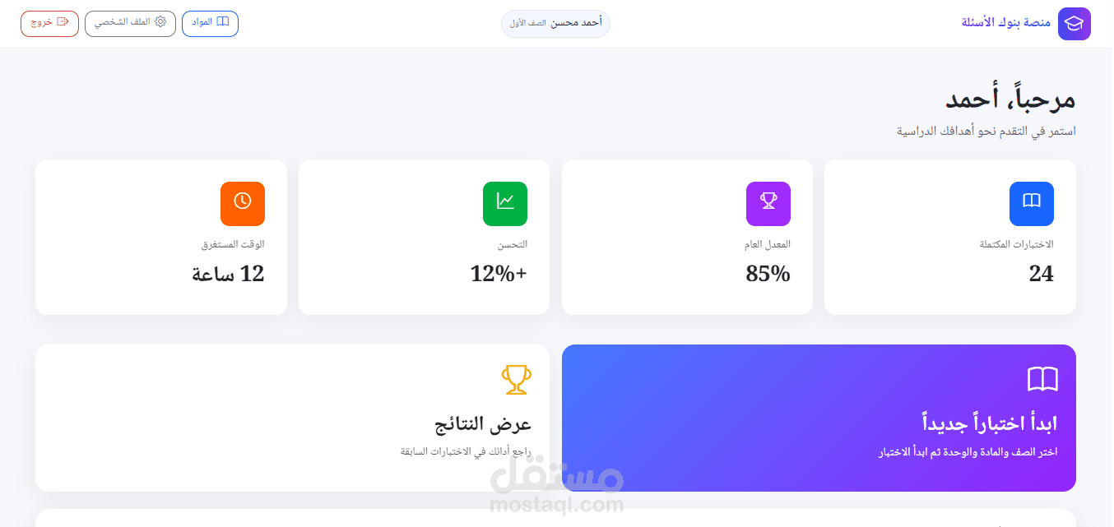Select the التحسن +12% stat card
Screen dimensions: 1114x527
[x=424, y=237]
